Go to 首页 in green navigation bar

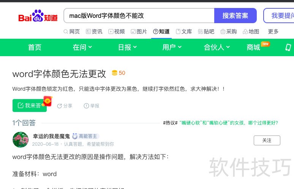tap(35, 47)
